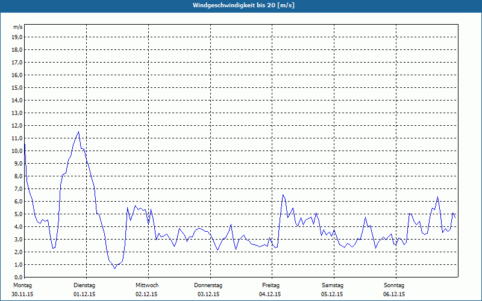Click the 'Dienstag' day label
Viewport: 482px width, 301px height.
[x=84, y=285]
